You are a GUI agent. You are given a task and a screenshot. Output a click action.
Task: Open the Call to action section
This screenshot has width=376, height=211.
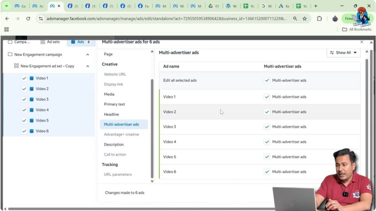pos(115,155)
